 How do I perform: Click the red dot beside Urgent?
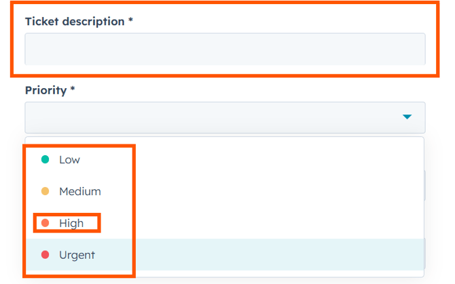click(45, 255)
